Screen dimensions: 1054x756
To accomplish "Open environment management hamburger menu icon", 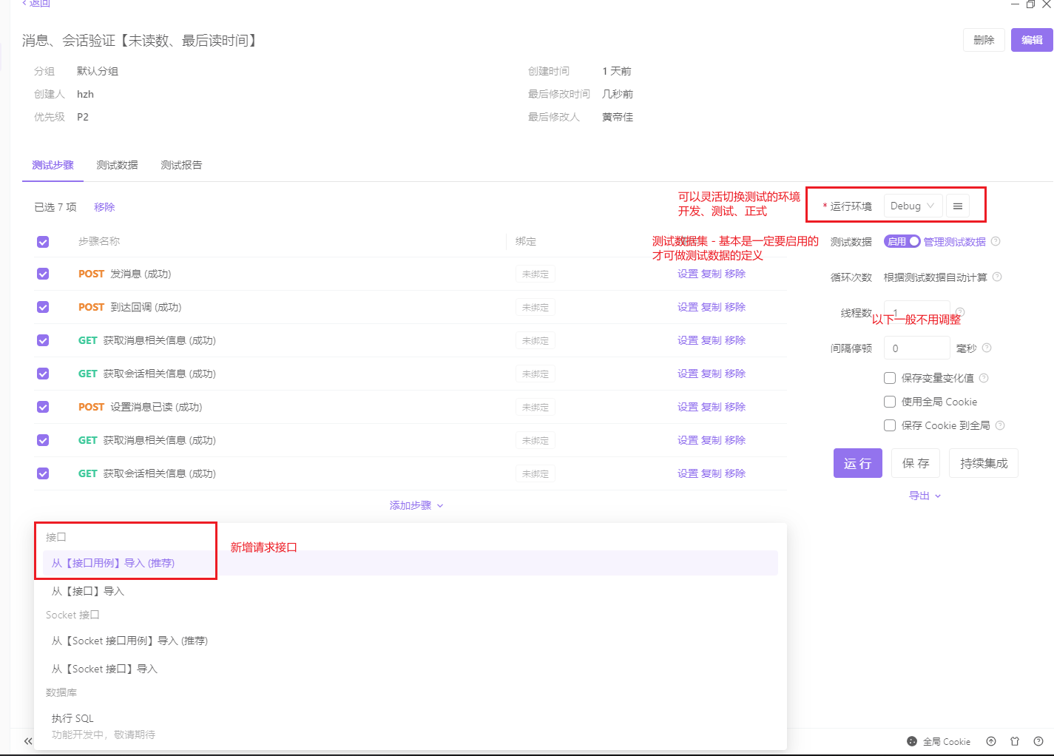I will click(957, 206).
